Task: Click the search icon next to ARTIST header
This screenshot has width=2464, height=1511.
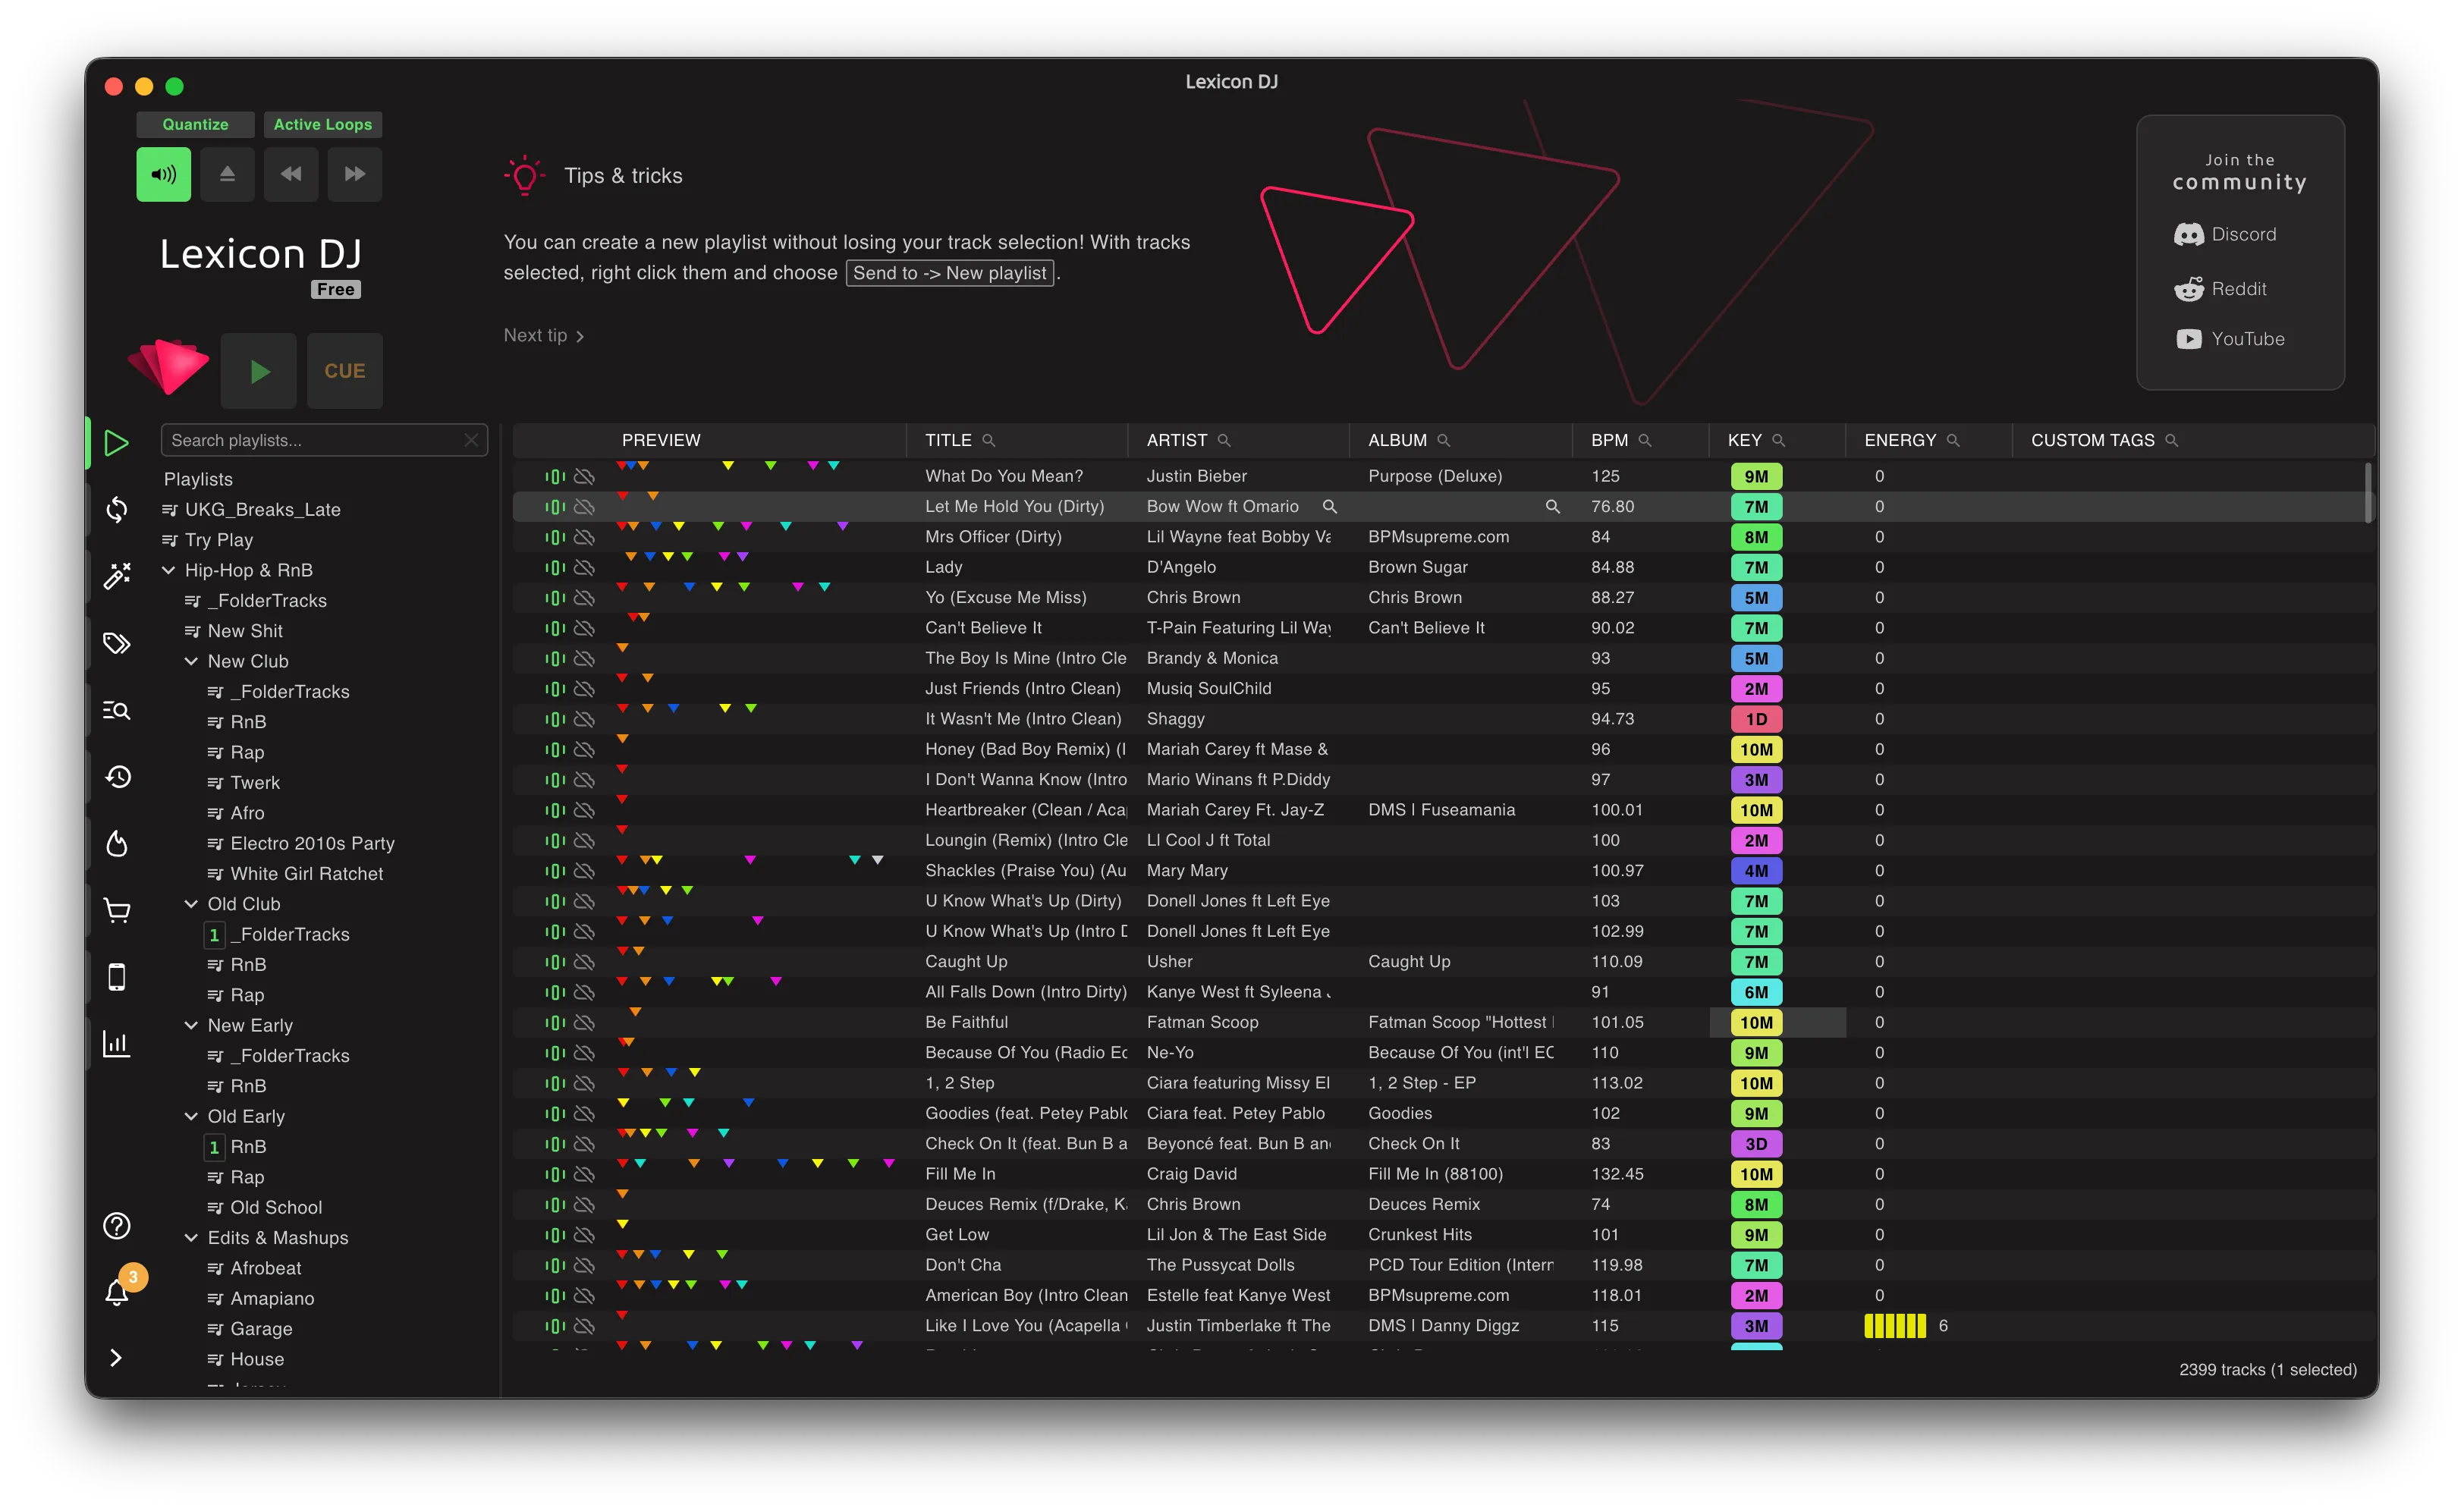Action: [1224, 440]
